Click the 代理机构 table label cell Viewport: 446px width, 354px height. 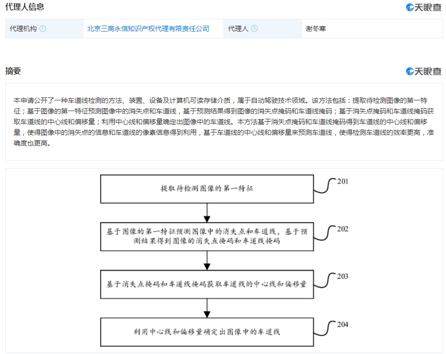coord(23,29)
